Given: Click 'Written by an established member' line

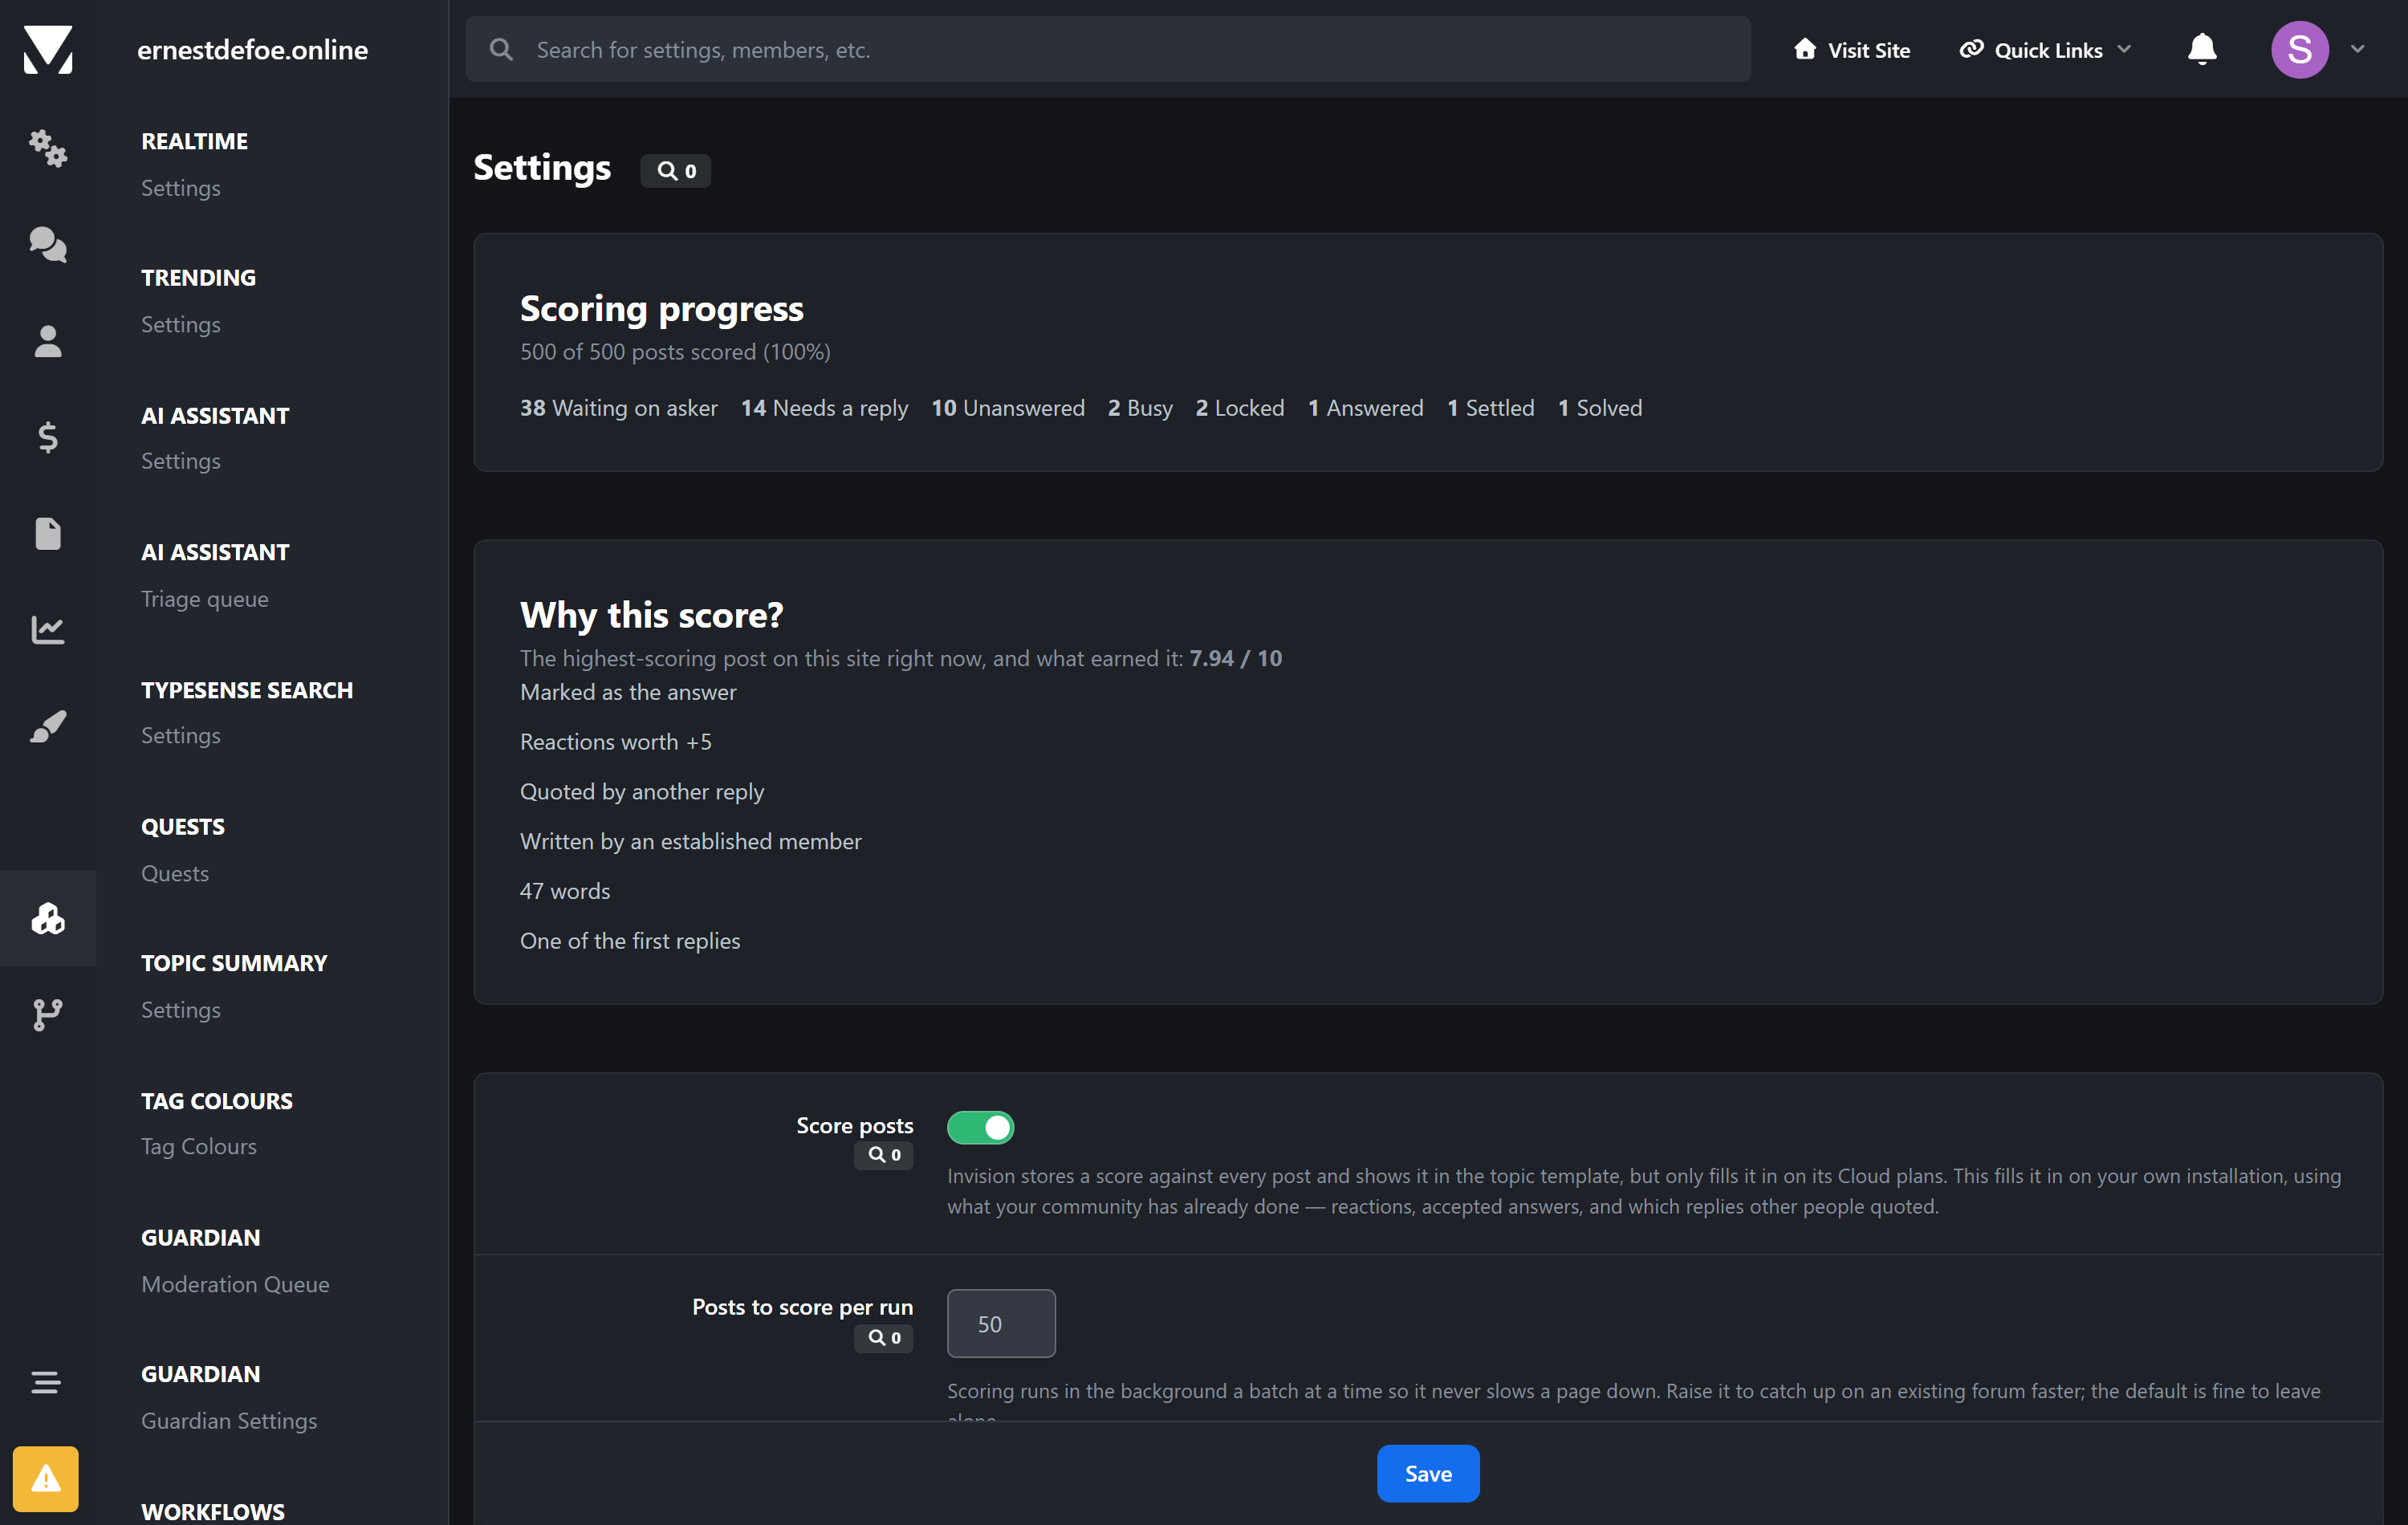Looking at the screenshot, I should (691, 841).
